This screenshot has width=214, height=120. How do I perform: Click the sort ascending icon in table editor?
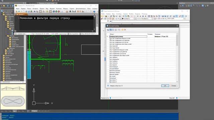[154, 16]
